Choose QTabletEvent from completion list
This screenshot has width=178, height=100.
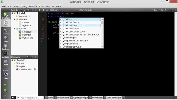(80, 22)
